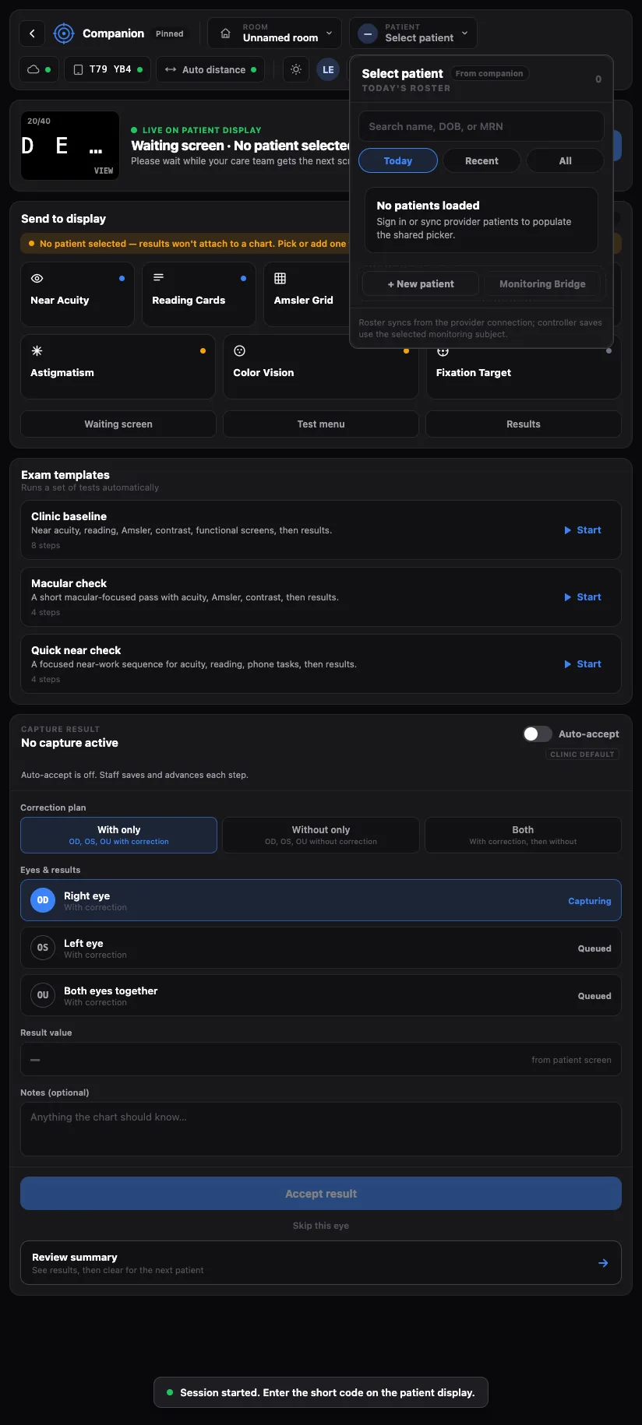Launch the Color Vision test
This screenshot has width=642, height=1425.
click(320, 367)
